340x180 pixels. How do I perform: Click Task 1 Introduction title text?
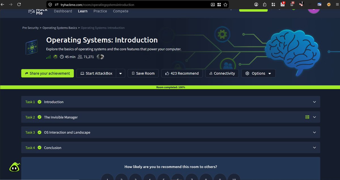[x=54, y=102]
